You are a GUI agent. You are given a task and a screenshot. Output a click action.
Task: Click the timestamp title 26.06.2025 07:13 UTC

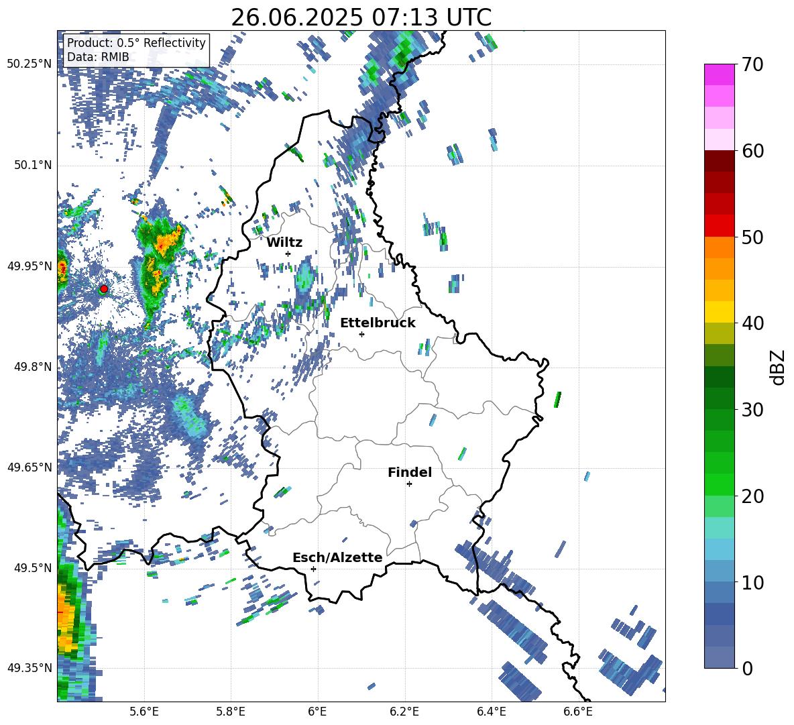click(361, 17)
